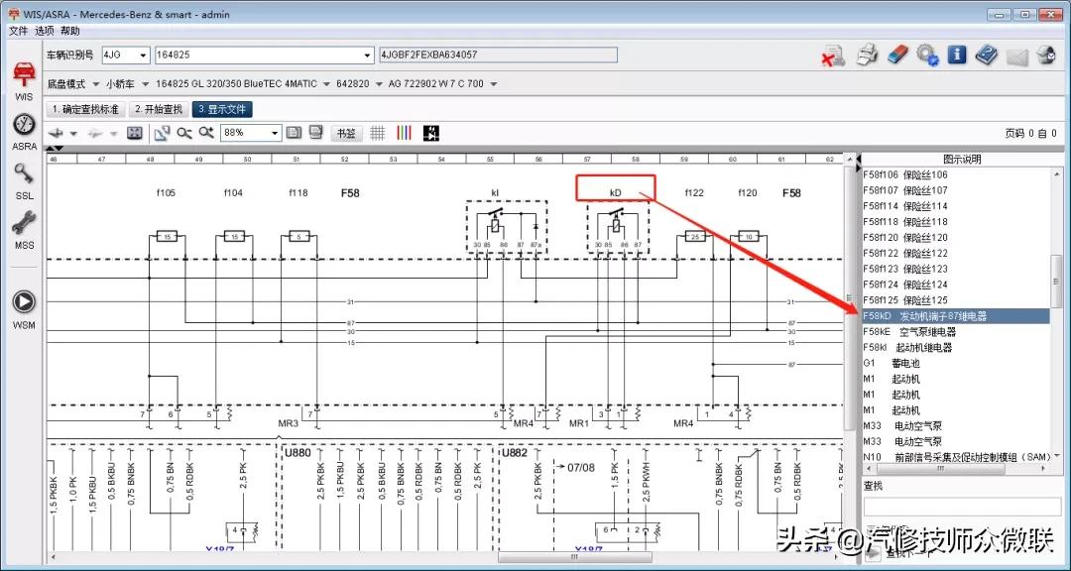Toggle the black-white invert icon
The width and height of the screenshot is (1071, 571).
click(x=431, y=133)
